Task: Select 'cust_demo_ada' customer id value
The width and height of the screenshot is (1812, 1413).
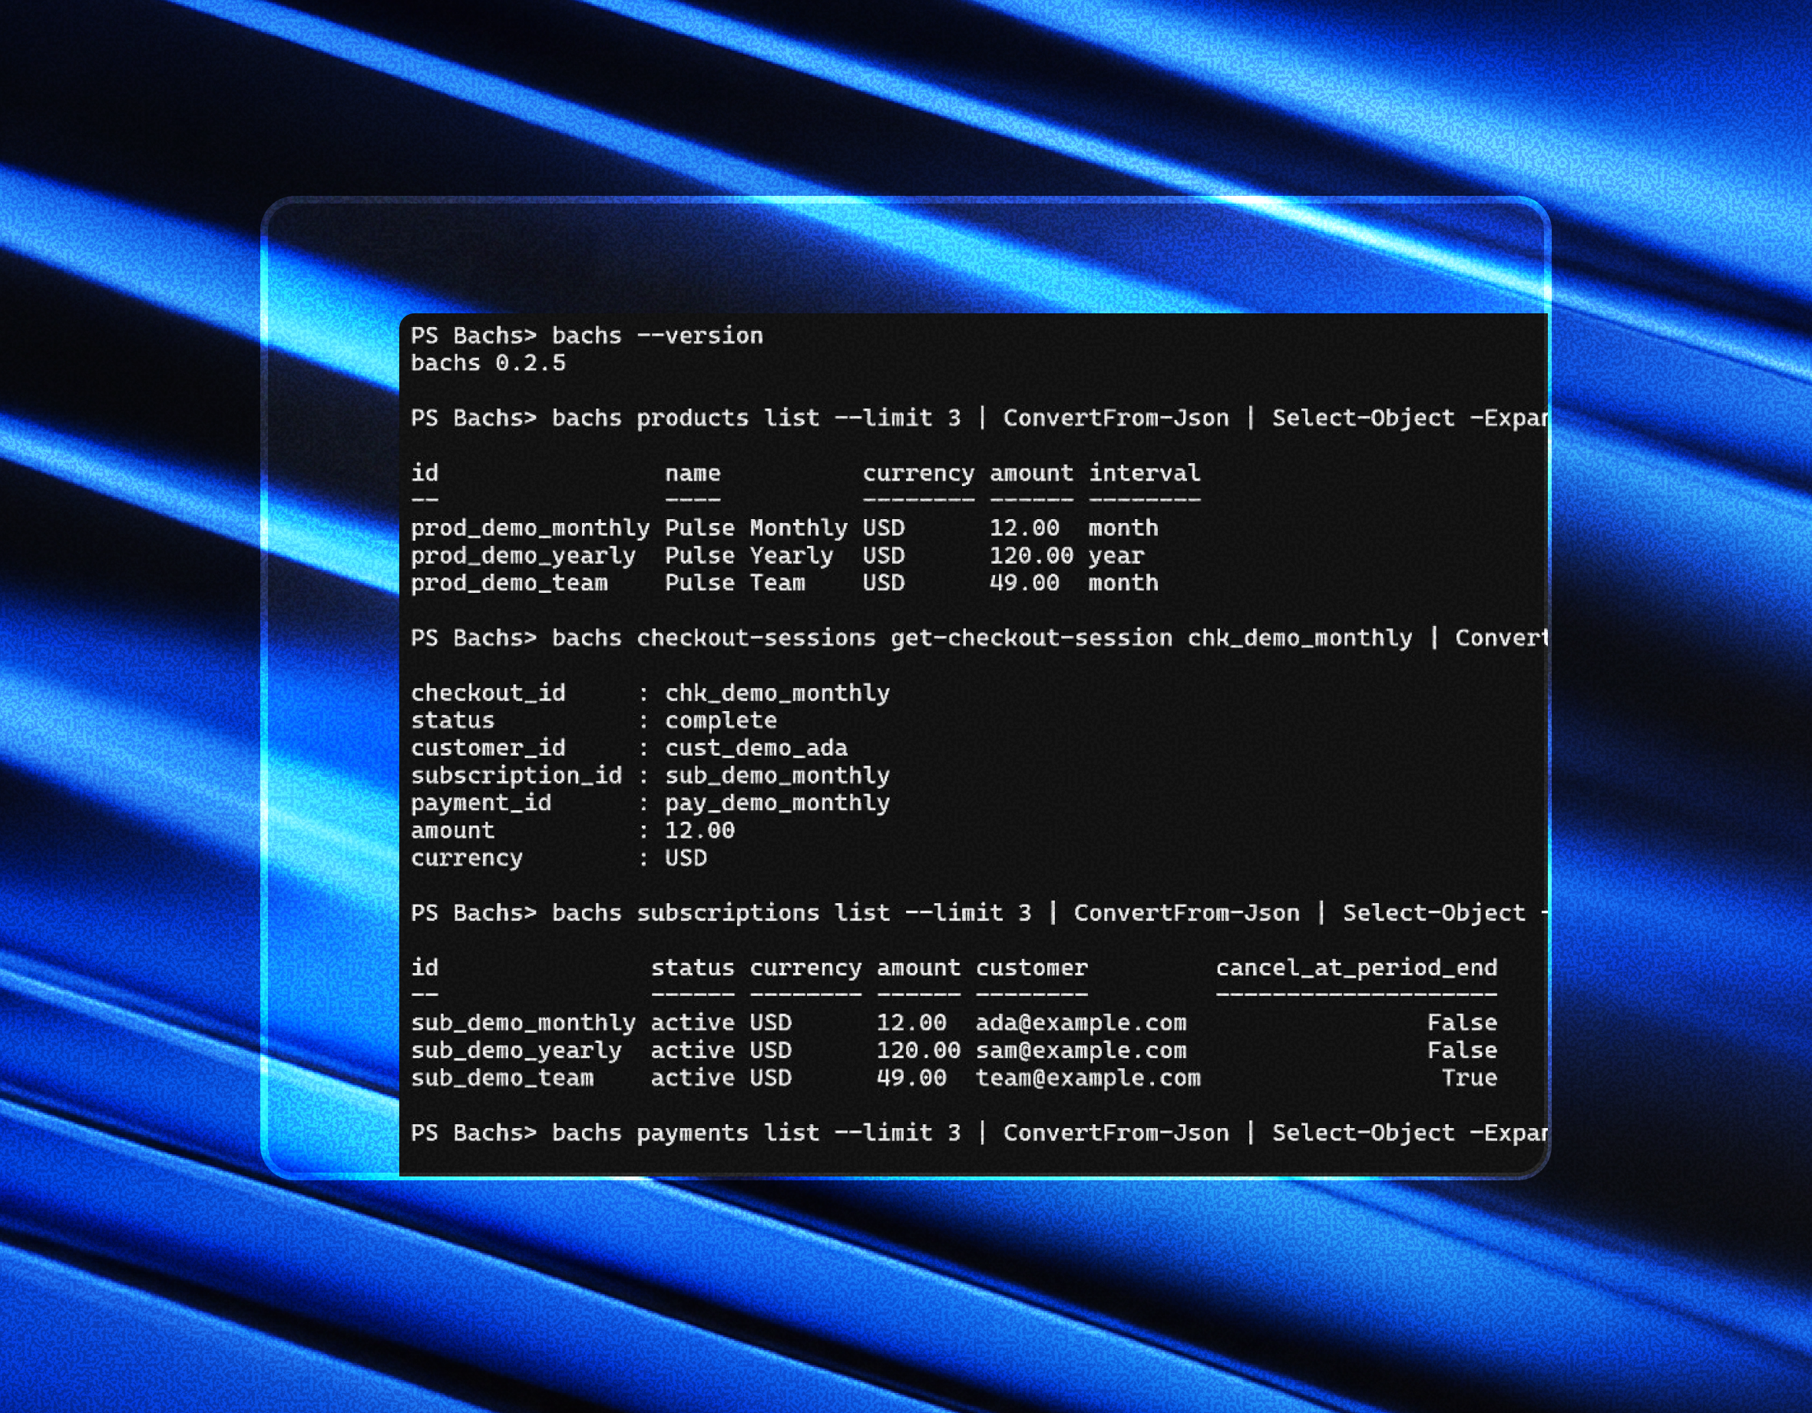Action: 756,749
